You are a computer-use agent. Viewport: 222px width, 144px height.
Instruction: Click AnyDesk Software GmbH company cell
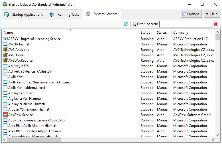coord(192,115)
